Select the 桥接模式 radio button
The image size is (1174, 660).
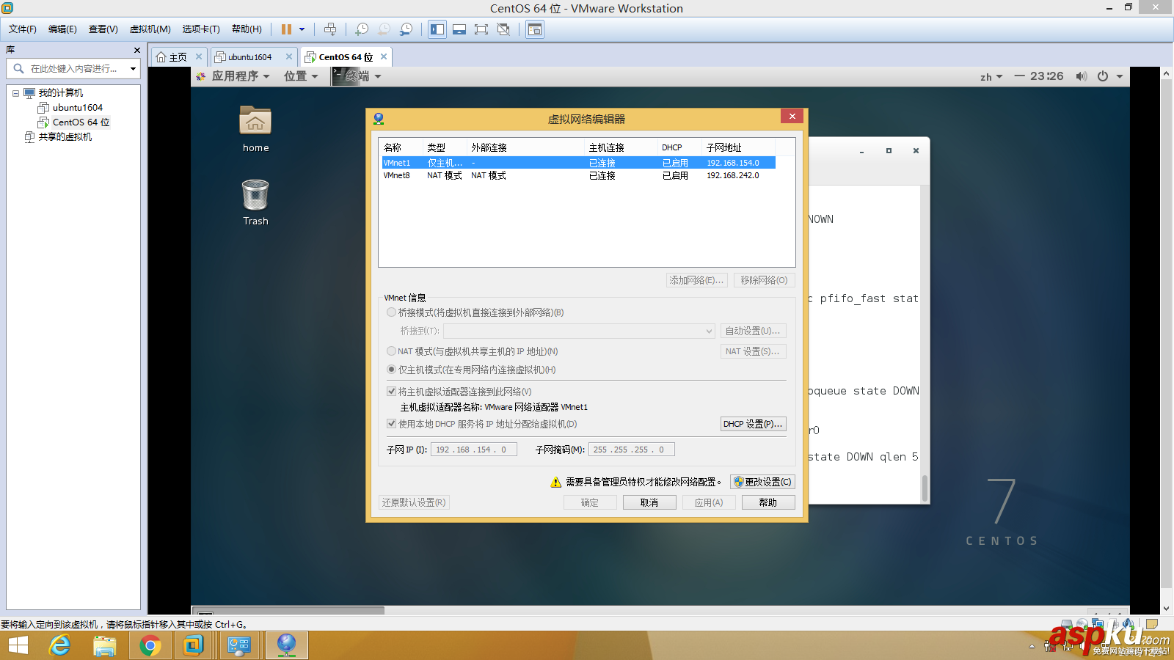coord(391,312)
